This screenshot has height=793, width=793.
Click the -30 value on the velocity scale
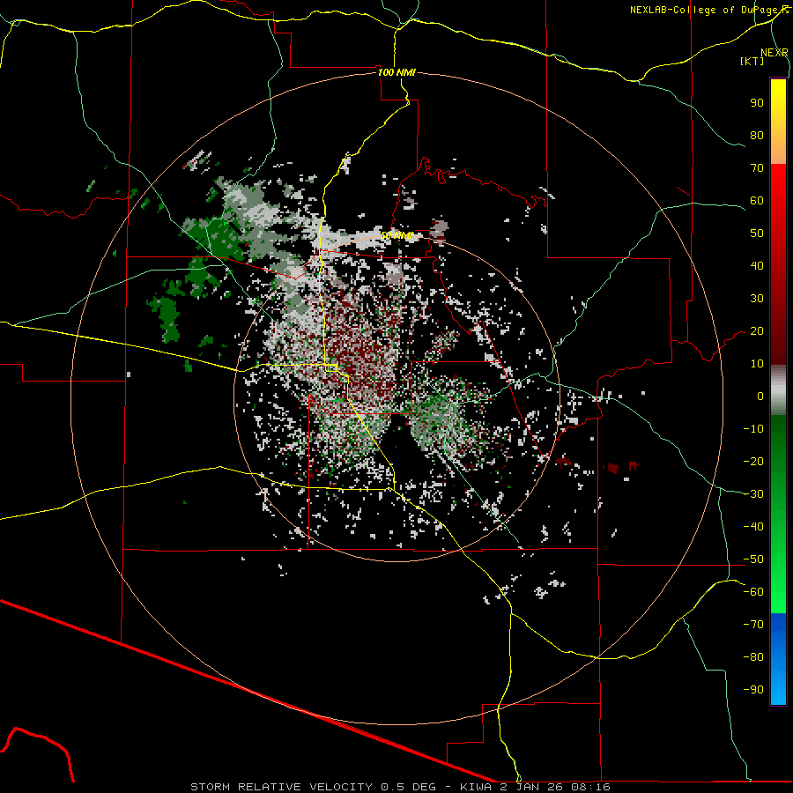[753, 494]
